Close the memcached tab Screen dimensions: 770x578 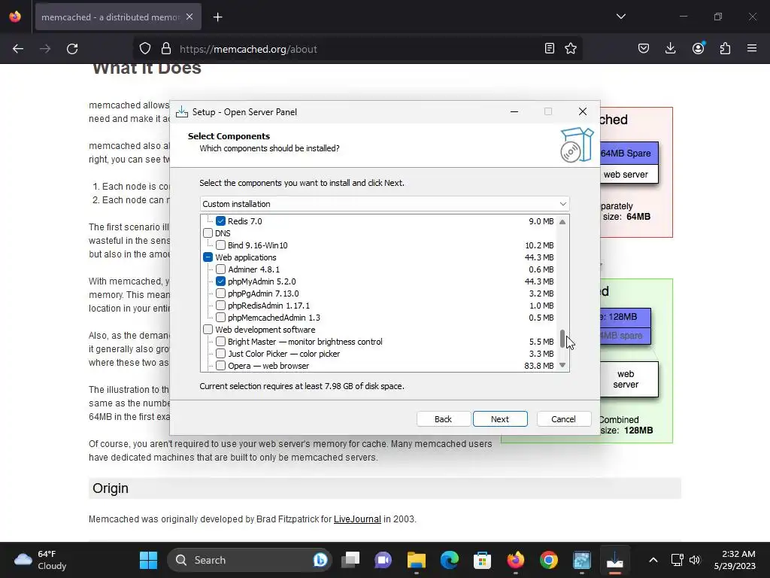(x=189, y=17)
